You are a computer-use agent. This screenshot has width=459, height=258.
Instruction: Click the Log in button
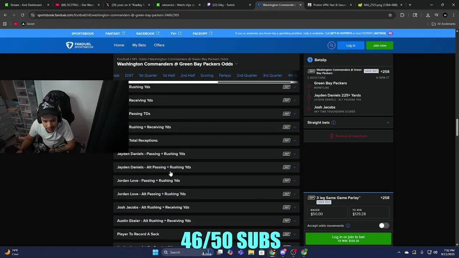[x=351, y=46]
